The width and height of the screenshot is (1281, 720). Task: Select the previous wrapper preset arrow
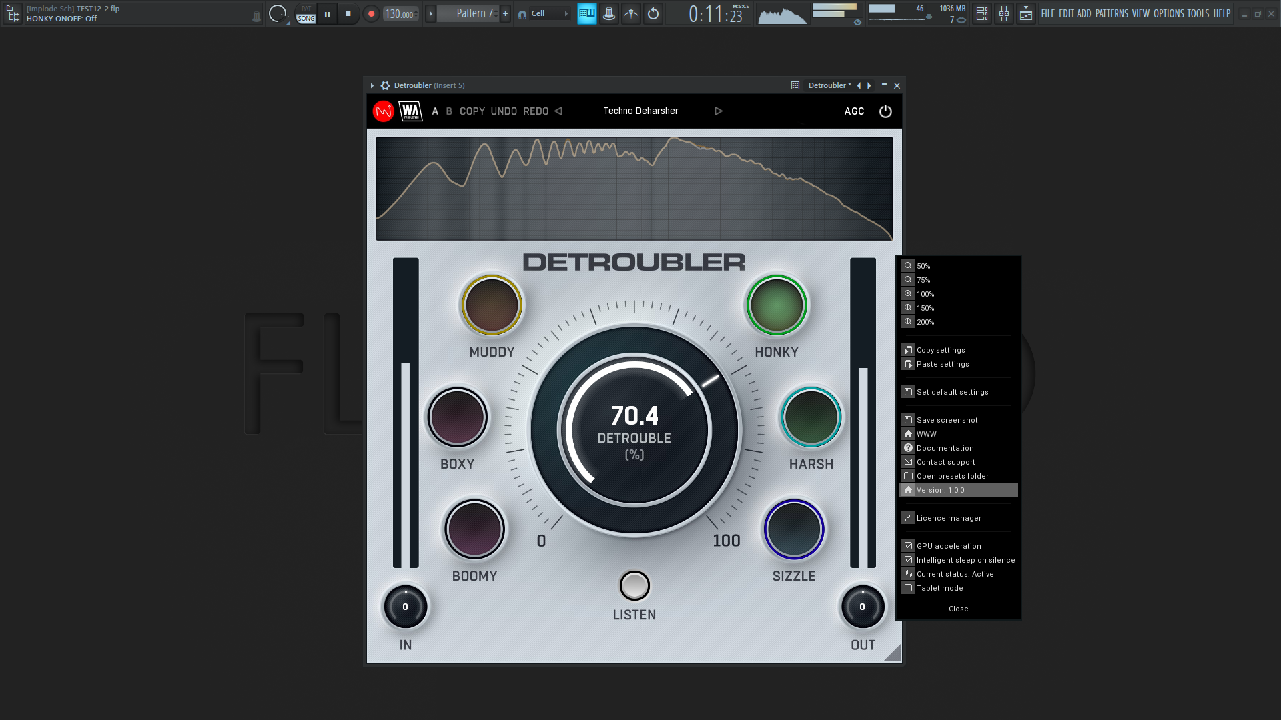(x=859, y=85)
